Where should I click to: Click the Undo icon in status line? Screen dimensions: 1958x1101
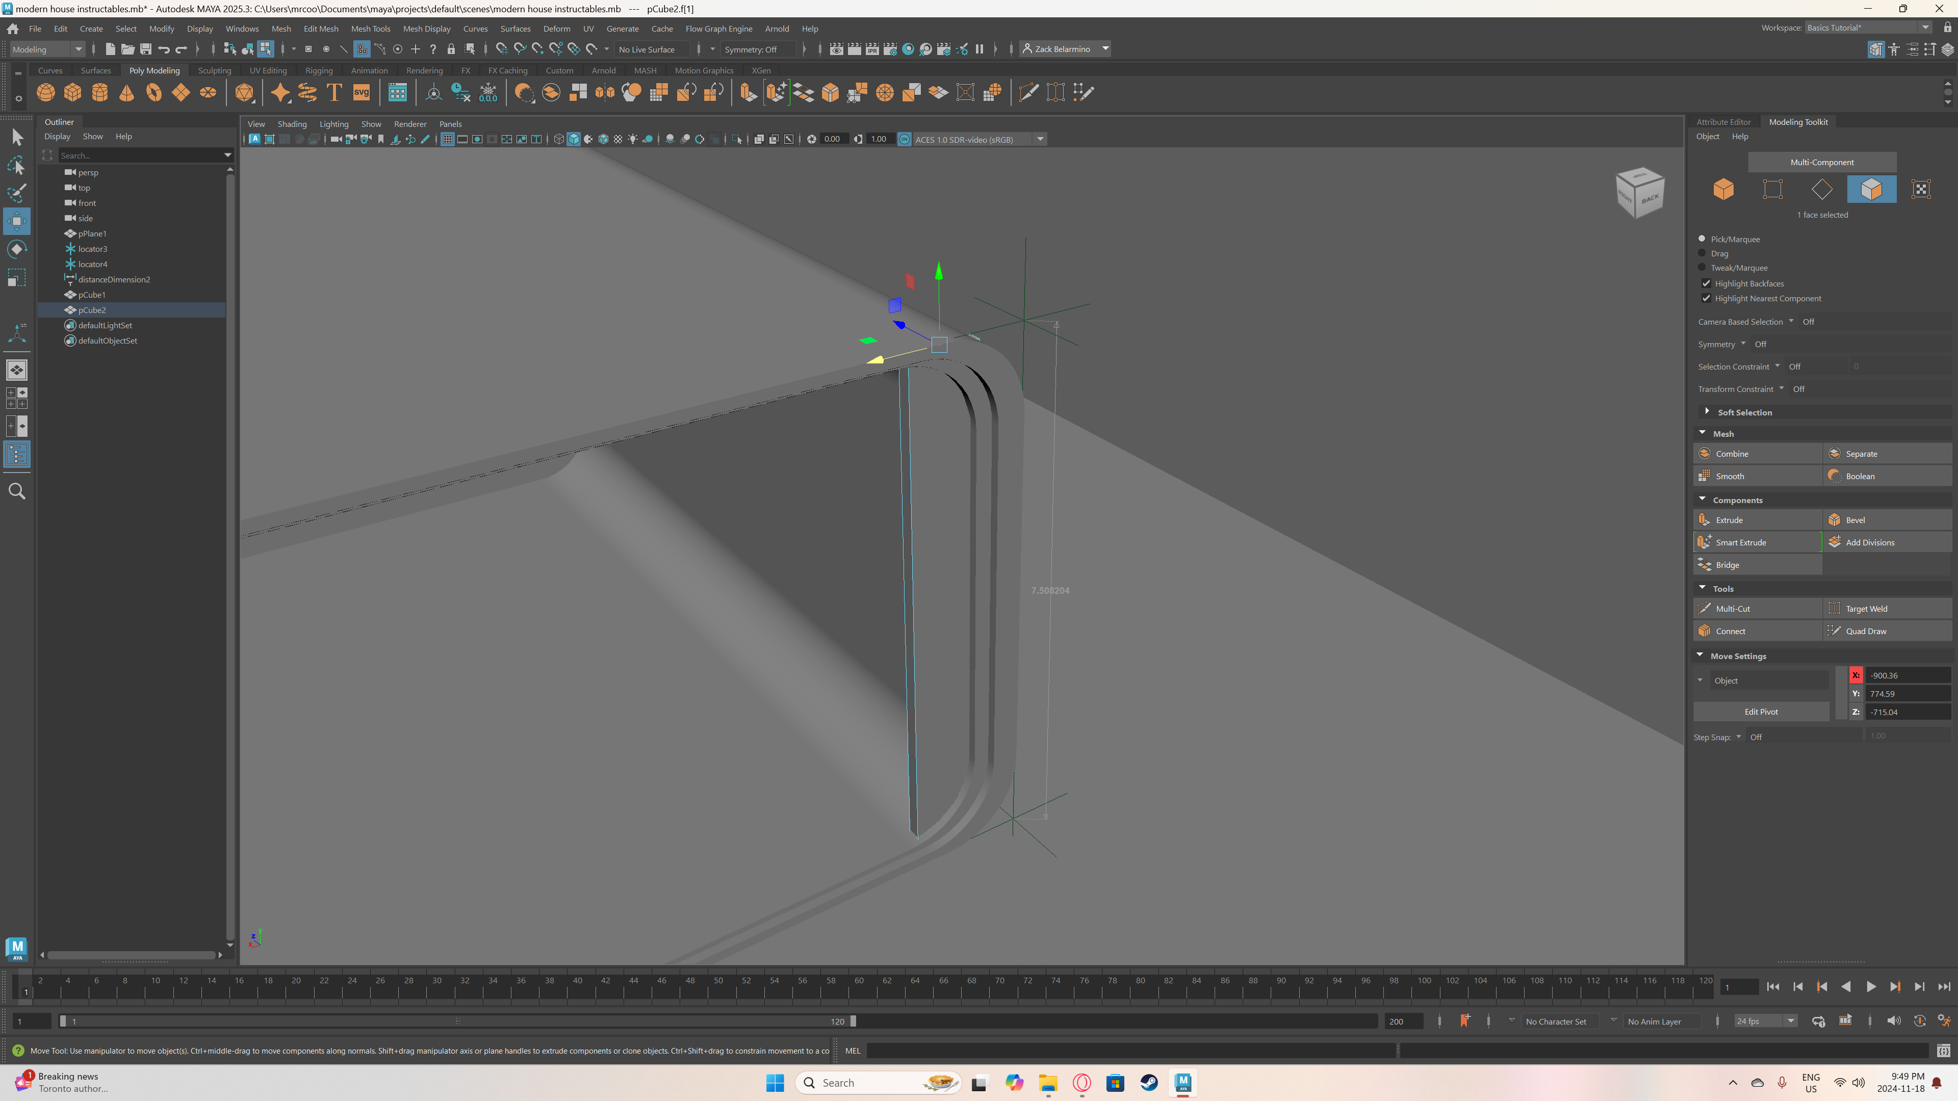tap(163, 49)
